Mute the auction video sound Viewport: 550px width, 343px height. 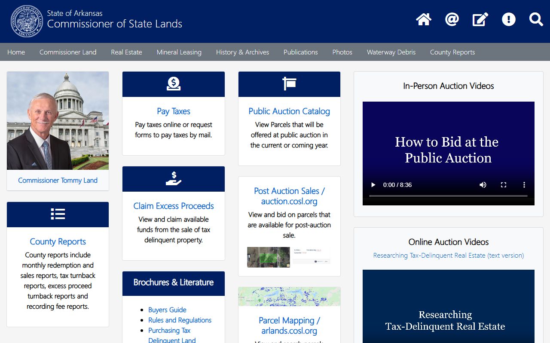483,185
